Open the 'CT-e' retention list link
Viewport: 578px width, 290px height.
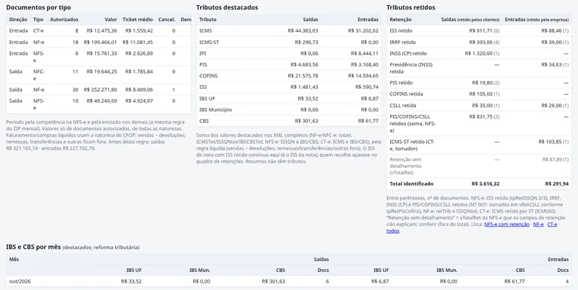[x=552, y=224]
